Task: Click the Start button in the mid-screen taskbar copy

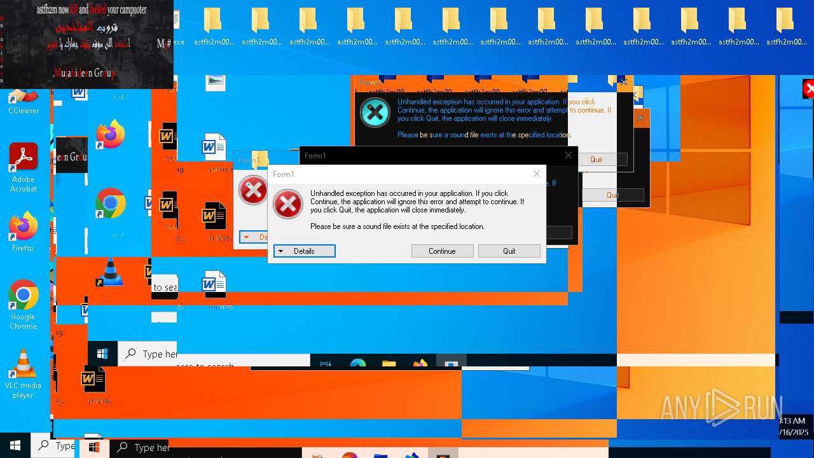Action: tap(102, 354)
